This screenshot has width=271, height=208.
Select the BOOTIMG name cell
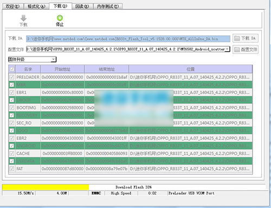point(28,108)
